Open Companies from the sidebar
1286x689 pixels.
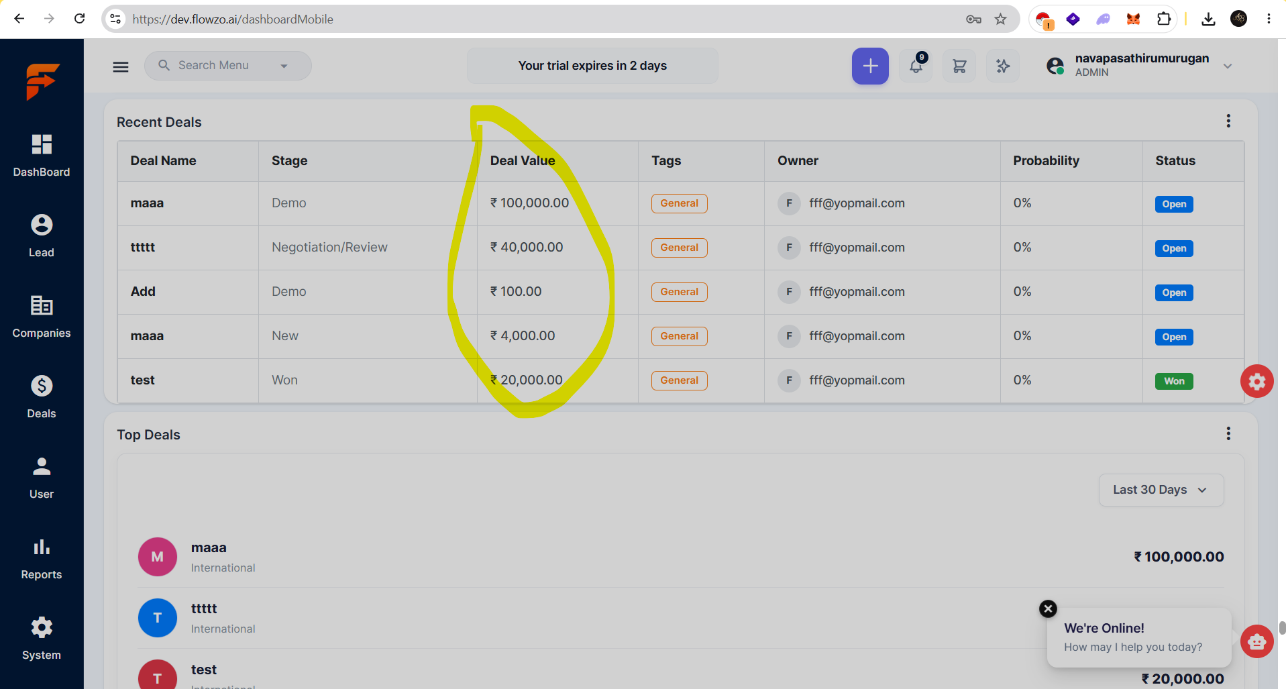42,317
